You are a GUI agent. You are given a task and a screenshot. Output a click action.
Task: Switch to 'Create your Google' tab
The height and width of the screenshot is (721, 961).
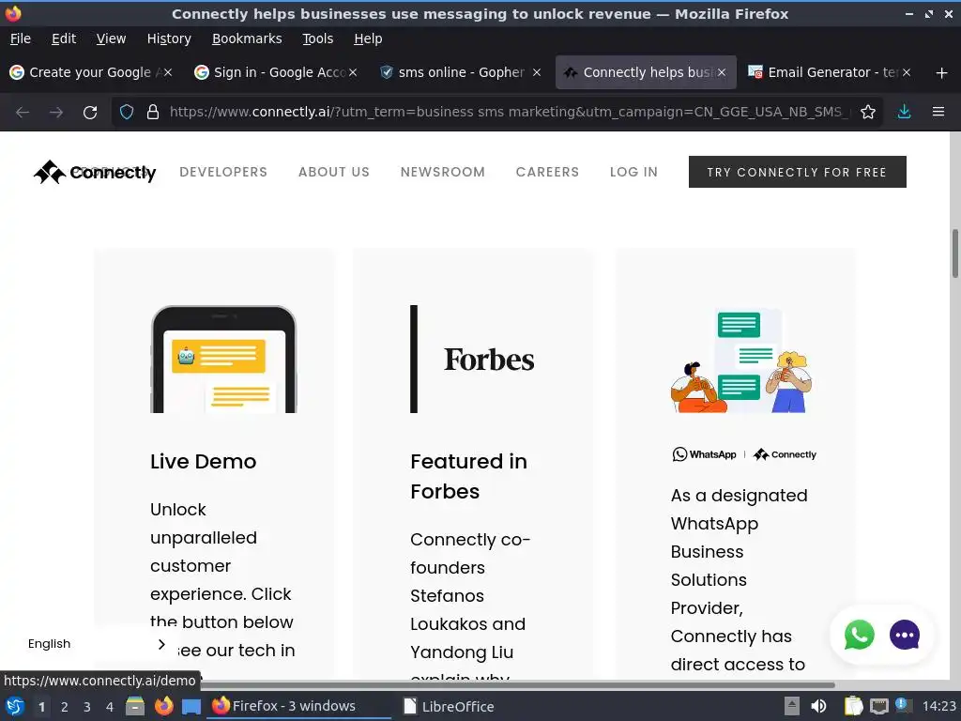pyautogui.click(x=91, y=72)
